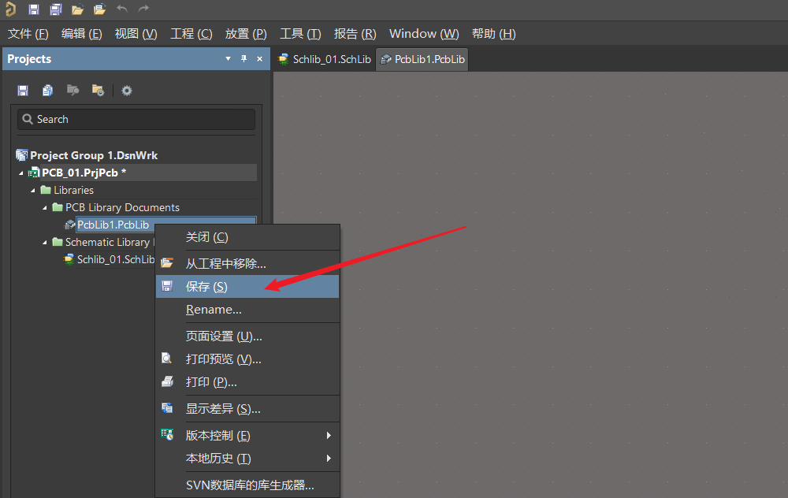Choose 保存 (S) in the context menu

pyautogui.click(x=247, y=287)
